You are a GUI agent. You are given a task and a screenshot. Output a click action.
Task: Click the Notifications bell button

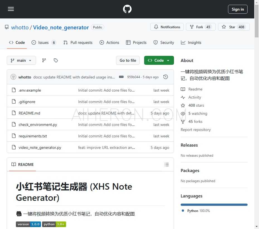167,27
